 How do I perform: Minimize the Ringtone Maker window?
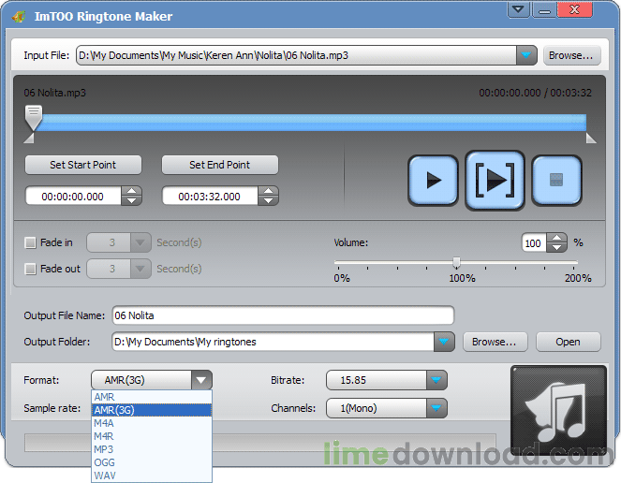pyautogui.click(x=544, y=9)
